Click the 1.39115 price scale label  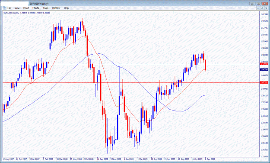point(264,95)
